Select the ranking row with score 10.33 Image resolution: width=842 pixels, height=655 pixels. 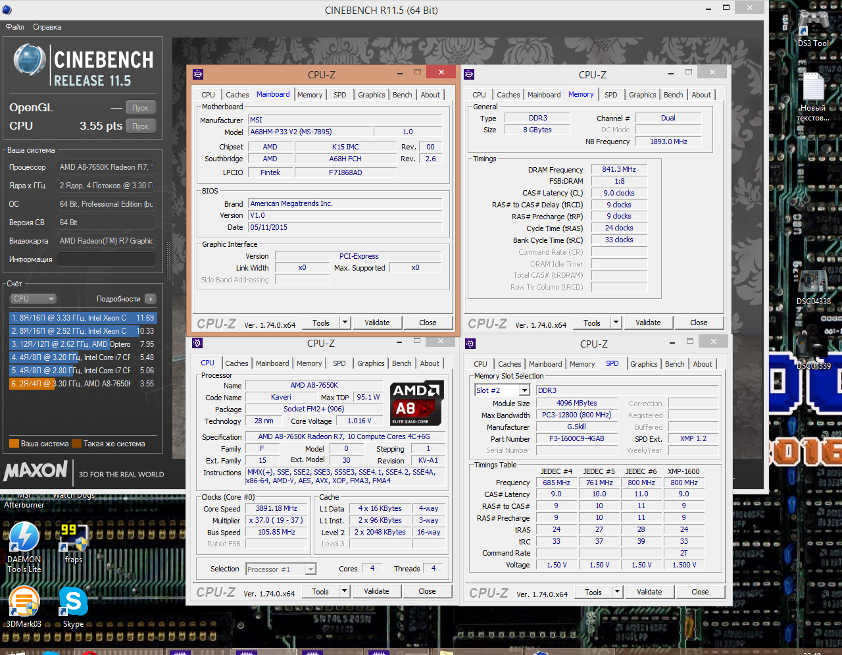(82, 331)
